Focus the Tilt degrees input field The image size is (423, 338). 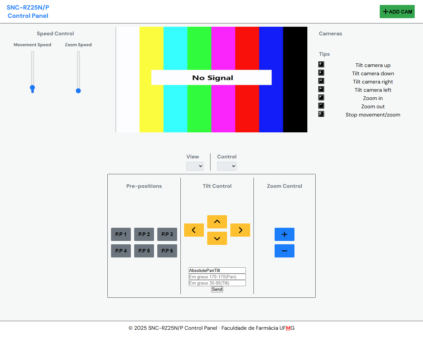(x=217, y=283)
